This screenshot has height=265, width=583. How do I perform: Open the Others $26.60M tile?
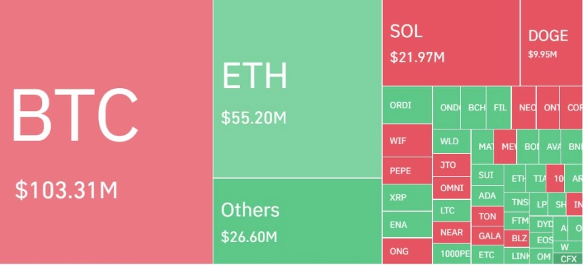[298, 221]
